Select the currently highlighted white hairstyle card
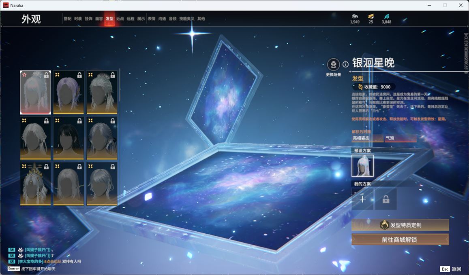This screenshot has height=275, width=469. click(35, 93)
